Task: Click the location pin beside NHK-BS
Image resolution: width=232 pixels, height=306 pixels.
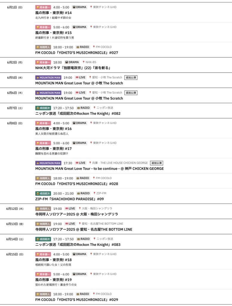Action: [84, 62]
